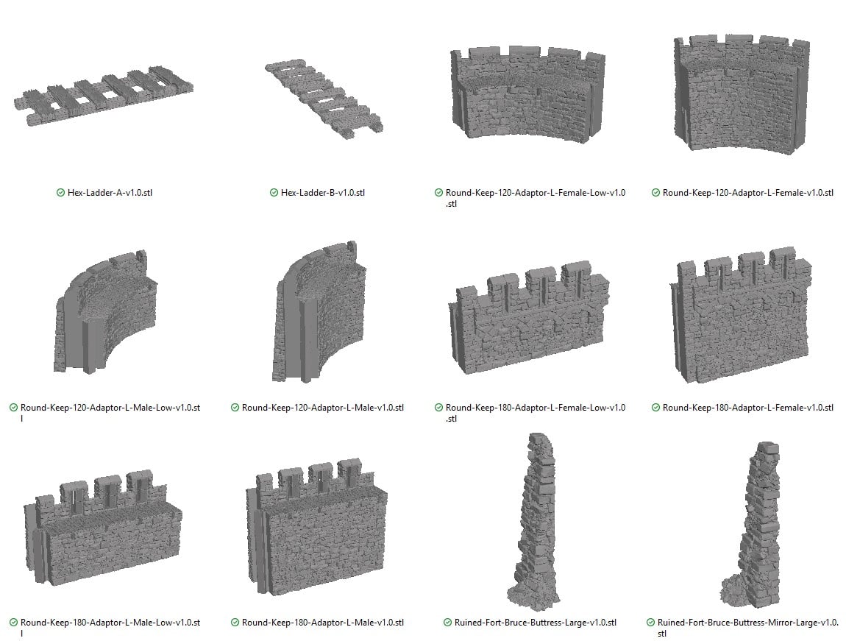The width and height of the screenshot is (846, 641).
Task: Click the sync checkmark for Round-Keep-180-Adaptor-L-Male-v1.0.stl
Action: click(235, 623)
